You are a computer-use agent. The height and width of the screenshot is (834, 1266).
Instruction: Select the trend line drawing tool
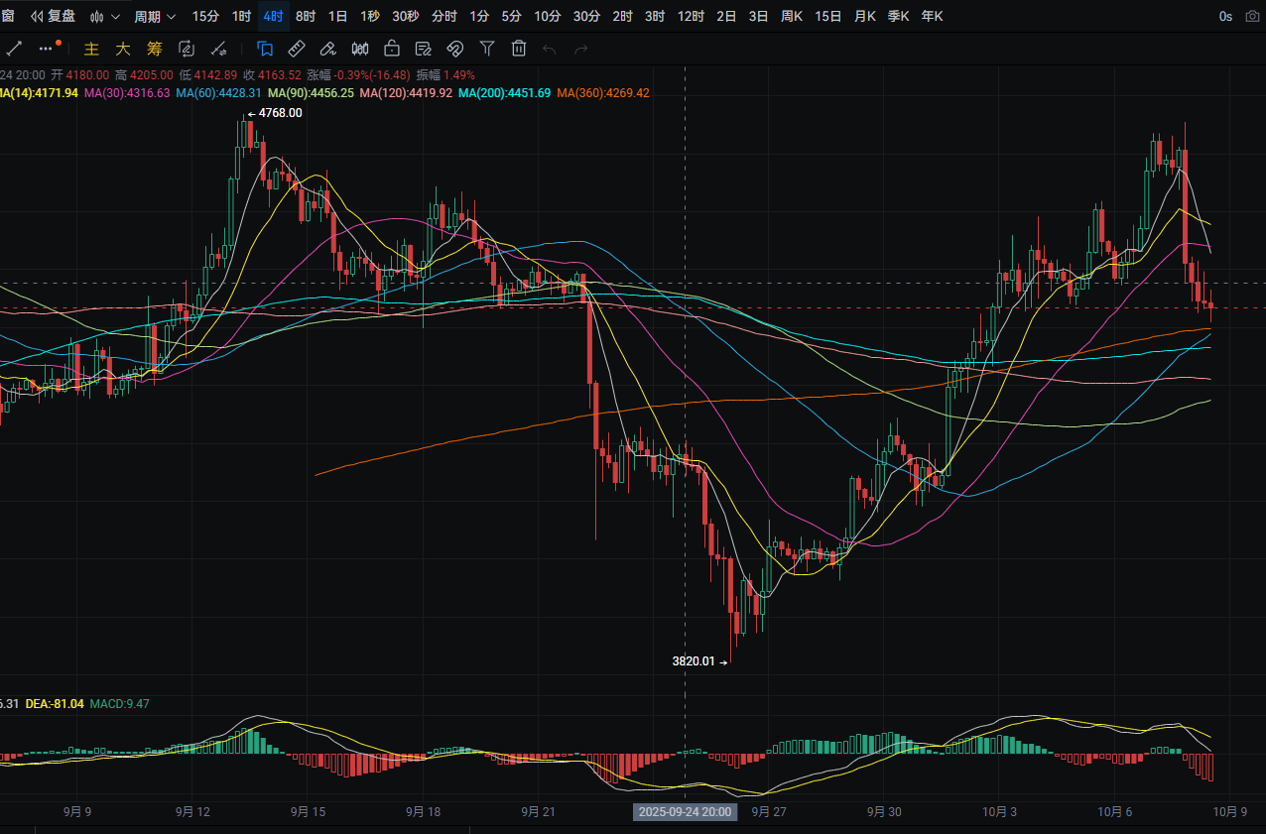[14, 48]
